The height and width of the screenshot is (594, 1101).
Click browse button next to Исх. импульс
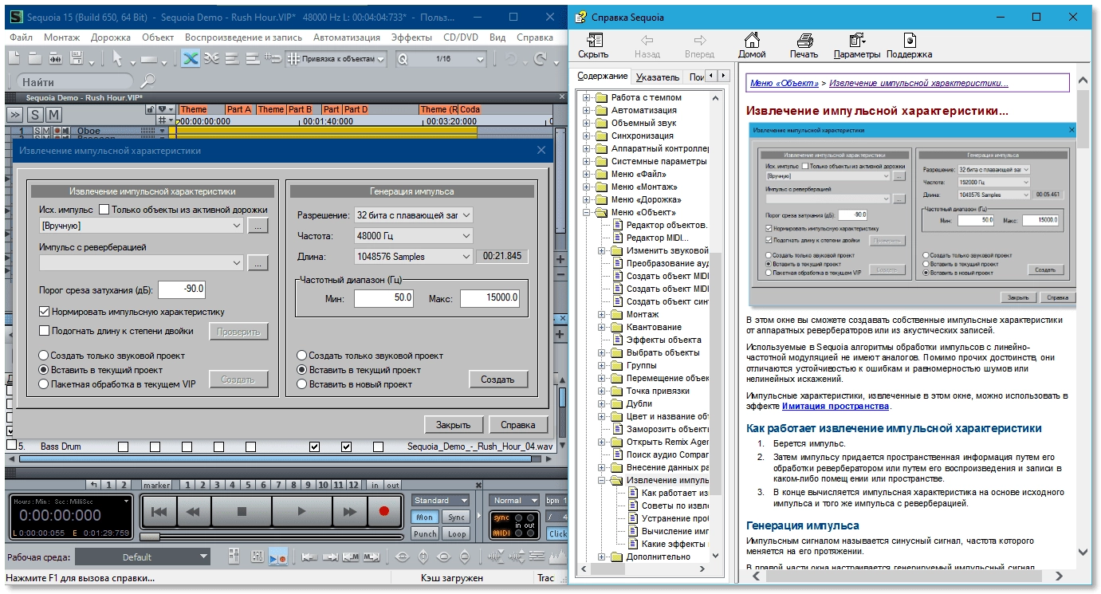pos(258,226)
